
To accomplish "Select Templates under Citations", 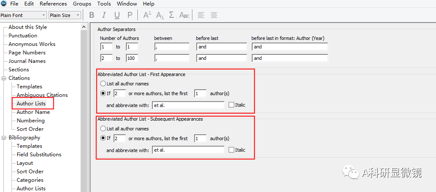I will (29, 87).
